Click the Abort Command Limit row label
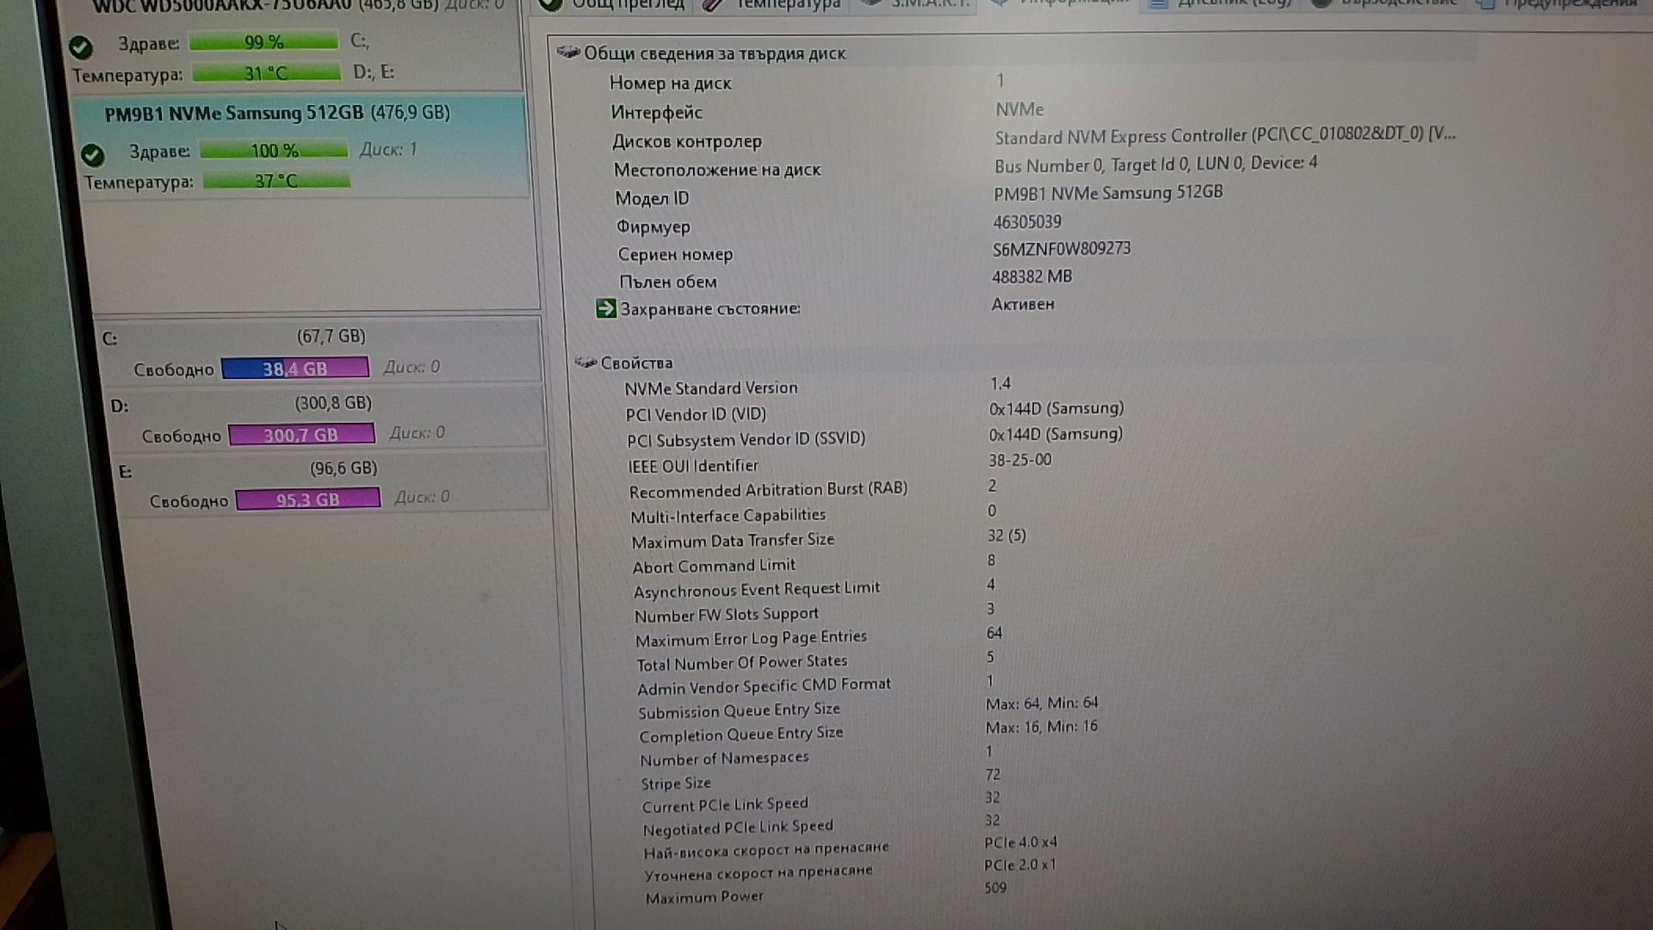The height and width of the screenshot is (930, 1653). [714, 566]
